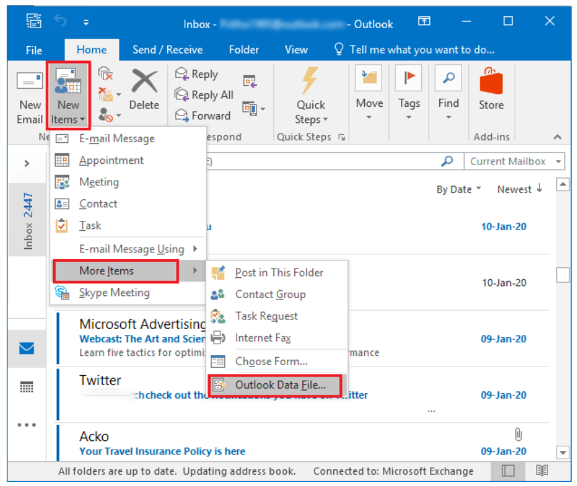
Task: Open Quick Steps gallery
Action: pyautogui.click(x=311, y=96)
